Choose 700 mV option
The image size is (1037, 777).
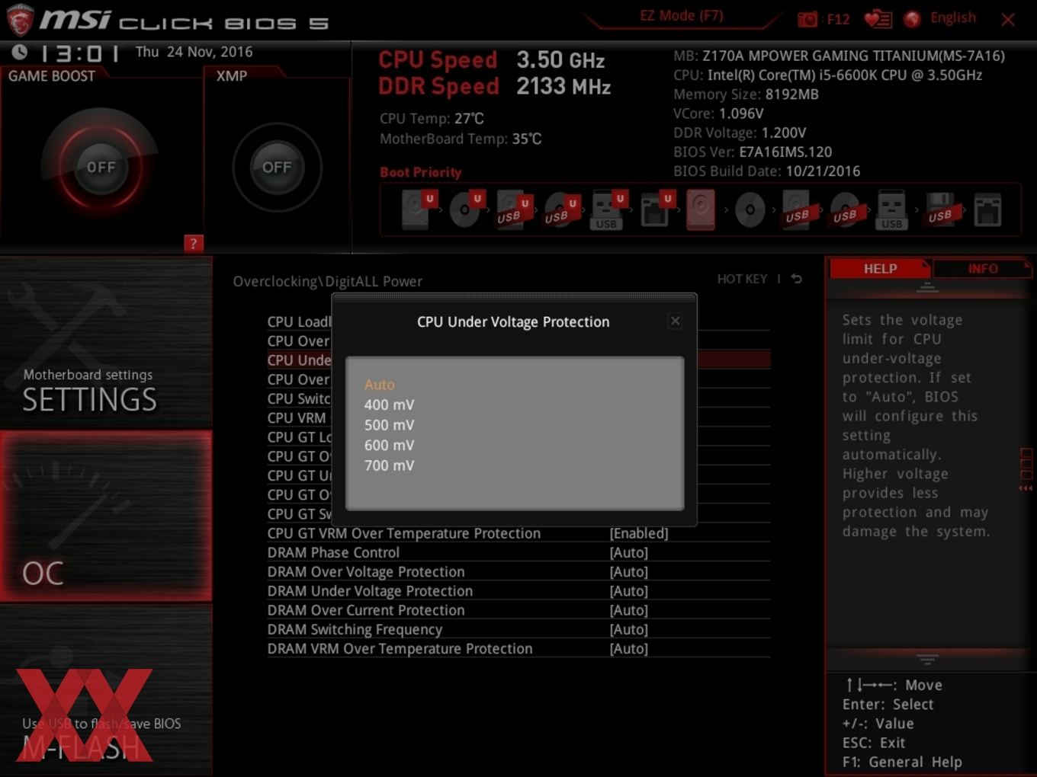pos(389,465)
